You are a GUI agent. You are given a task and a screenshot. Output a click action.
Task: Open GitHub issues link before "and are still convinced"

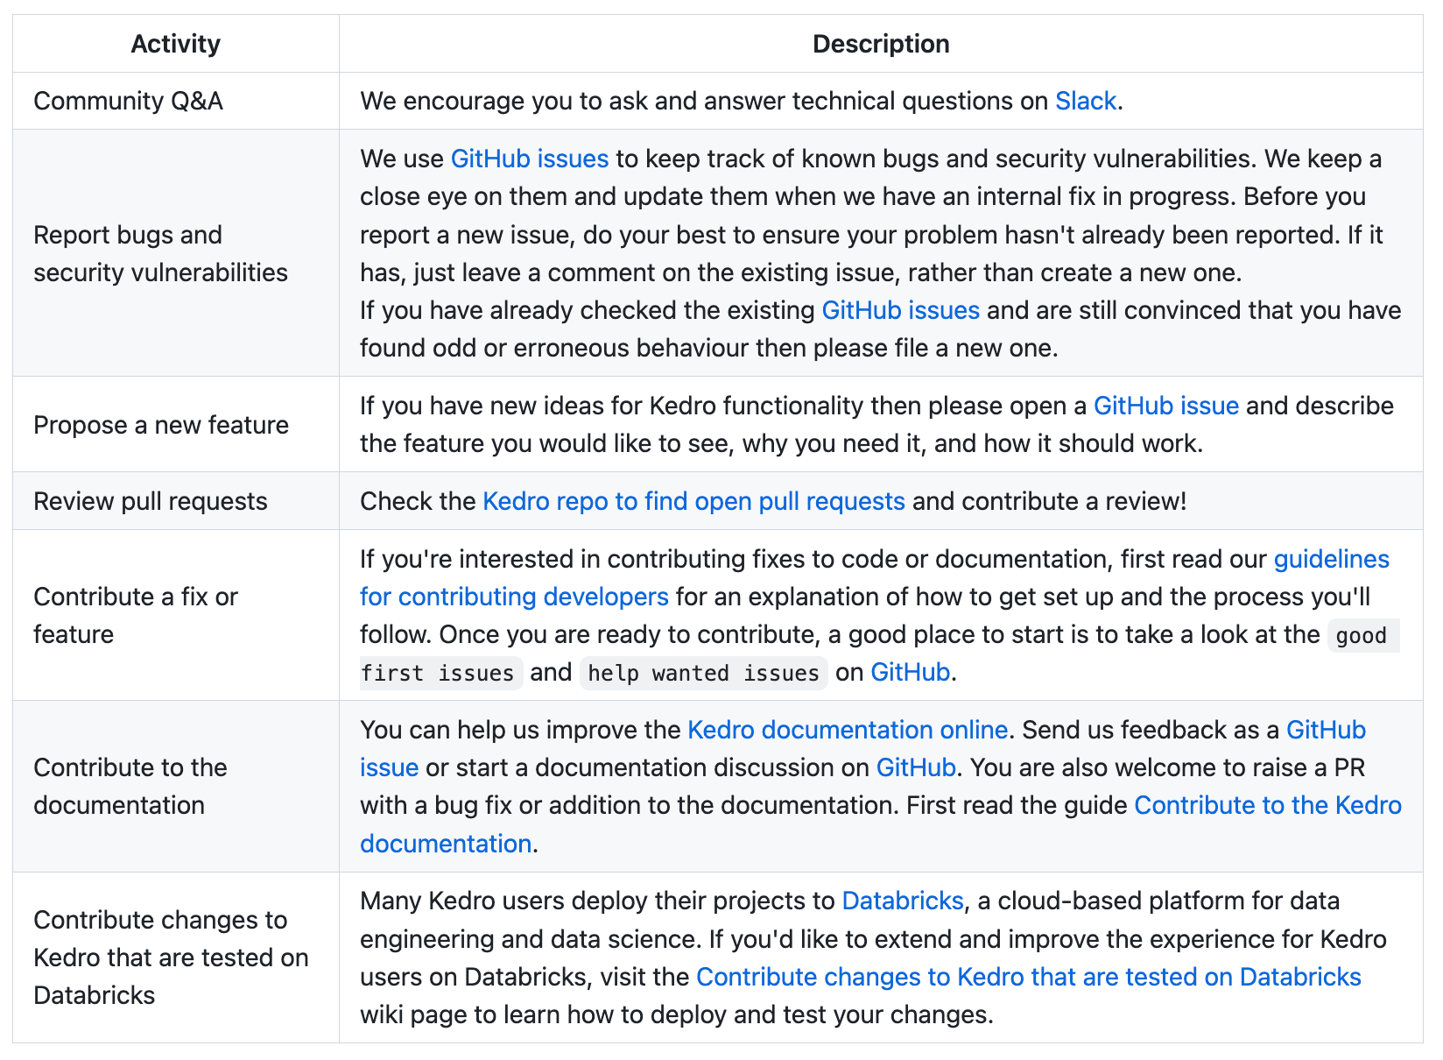click(x=900, y=310)
